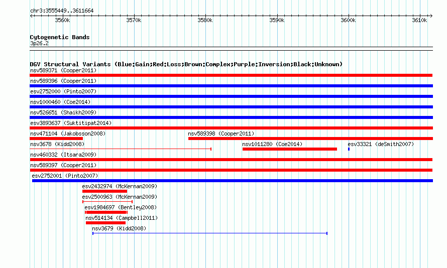Click the blue bar under nsv526651
The height and width of the screenshot is (268, 447).
[231, 117]
